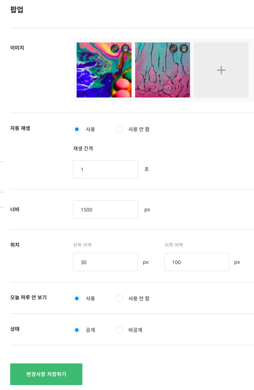This screenshot has height=390, width=254.
Task: Click link icon on second popup image
Action: (173, 49)
